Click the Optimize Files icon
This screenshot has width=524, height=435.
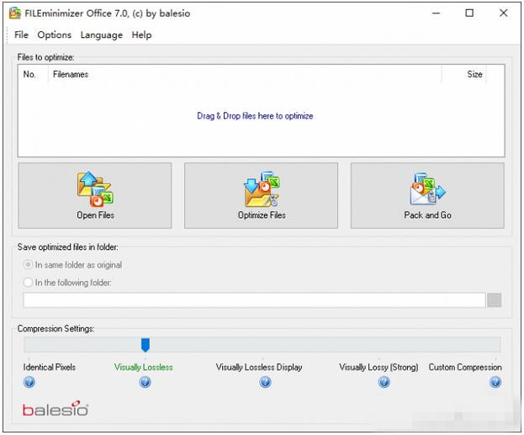pos(261,188)
